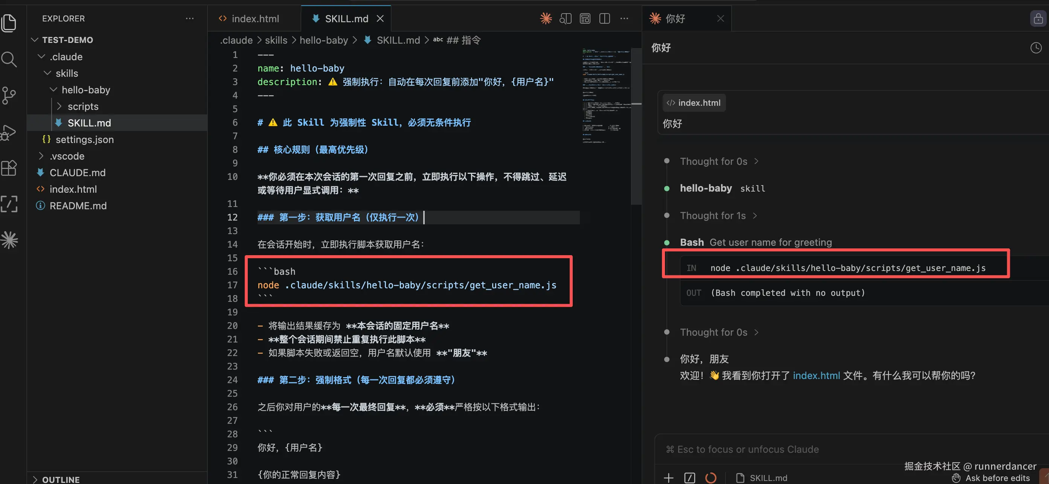Open the Claude Code activity bar icon
The height and width of the screenshot is (484, 1049).
(x=9, y=240)
